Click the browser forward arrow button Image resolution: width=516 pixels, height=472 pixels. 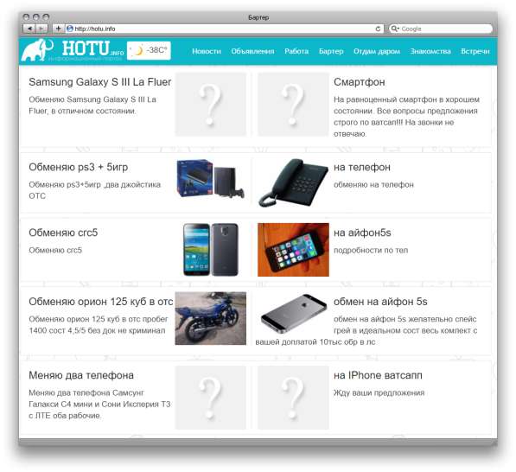pos(41,29)
